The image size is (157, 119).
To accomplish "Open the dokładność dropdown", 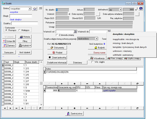I will [121, 10].
